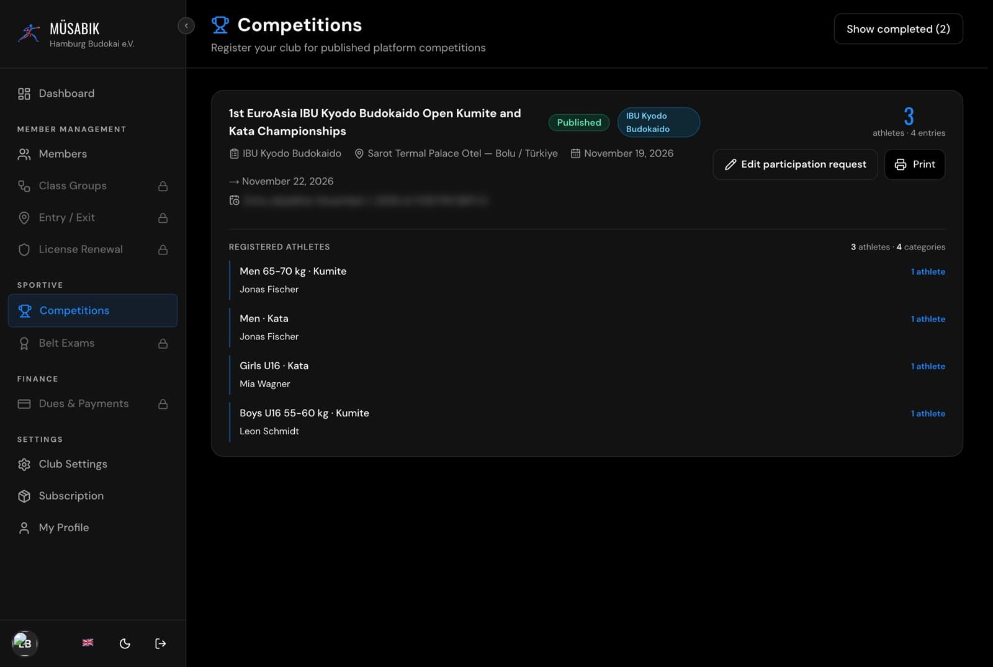Click 1 athlete link in Girls U16 row
The width and height of the screenshot is (993, 667).
click(x=928, y=367)
